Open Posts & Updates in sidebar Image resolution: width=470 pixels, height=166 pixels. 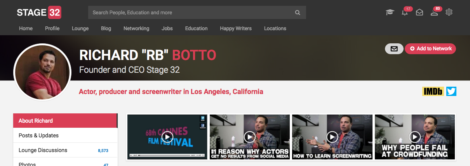coord(65,135)
